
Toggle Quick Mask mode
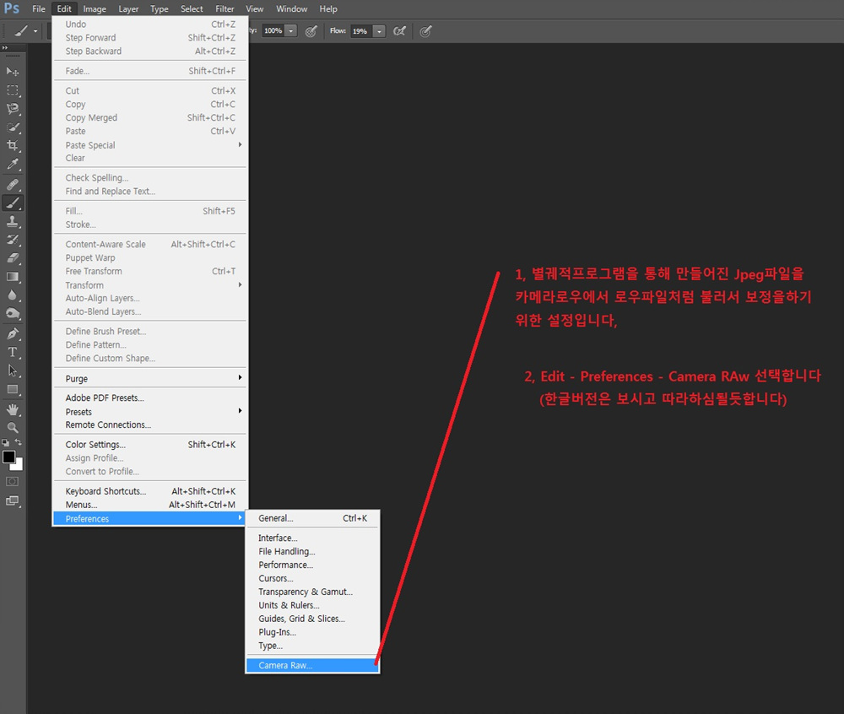coord(13,481)
